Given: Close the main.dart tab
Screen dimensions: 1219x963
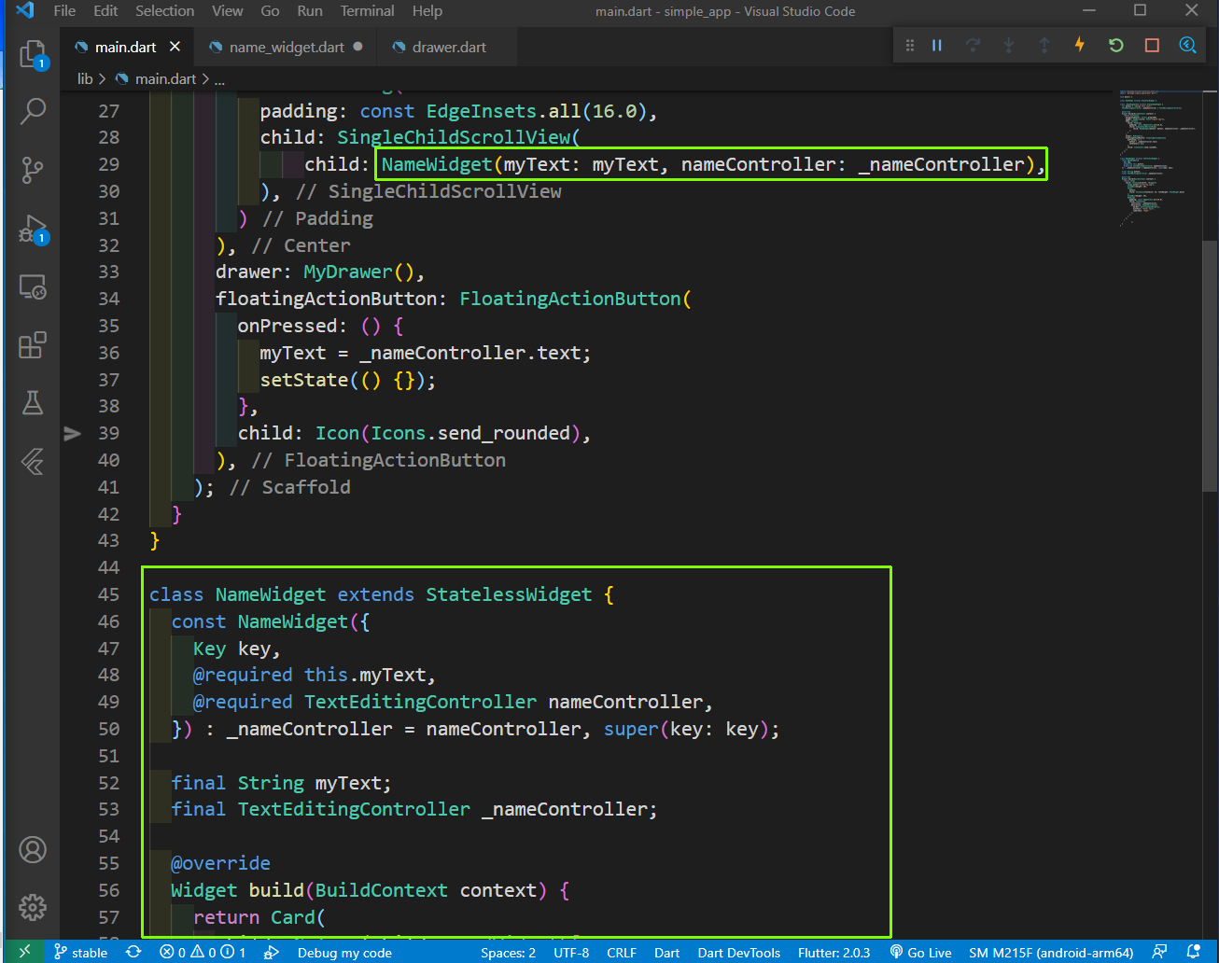Looking at the screenshot, I should click(175, 47).
